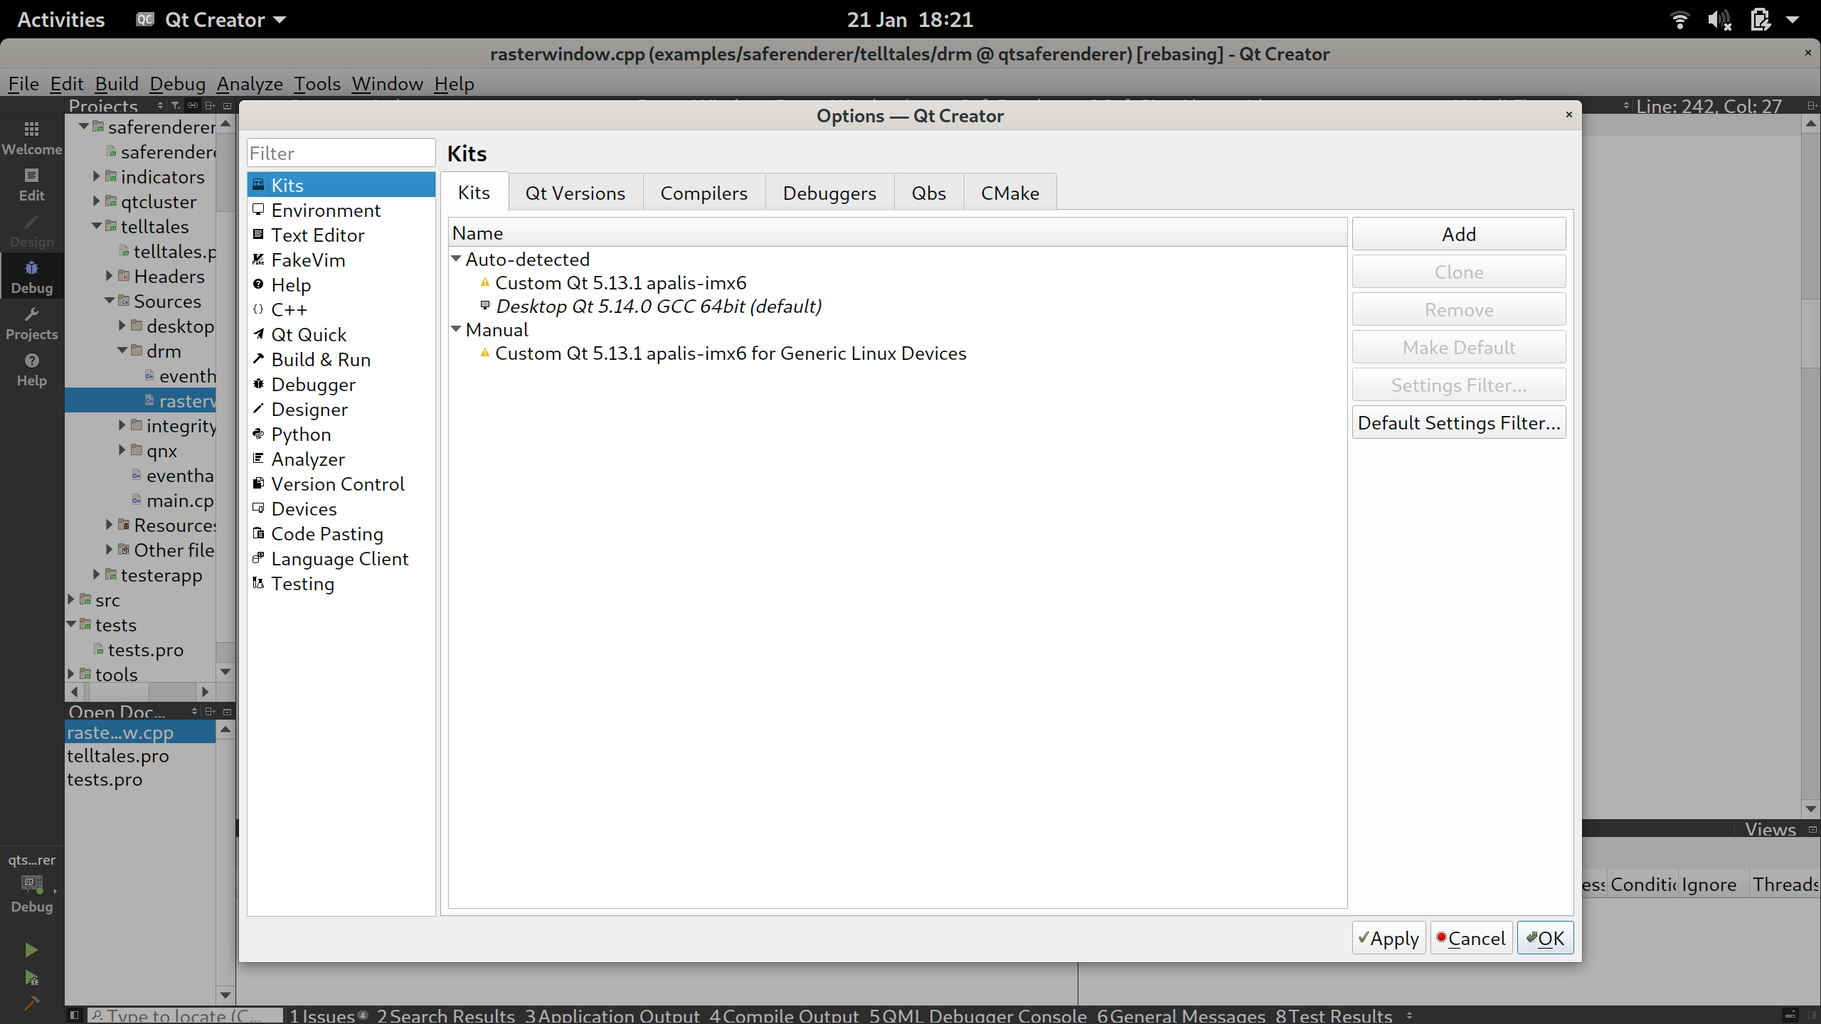Collapse the Manual kits group

pos(457,330)
